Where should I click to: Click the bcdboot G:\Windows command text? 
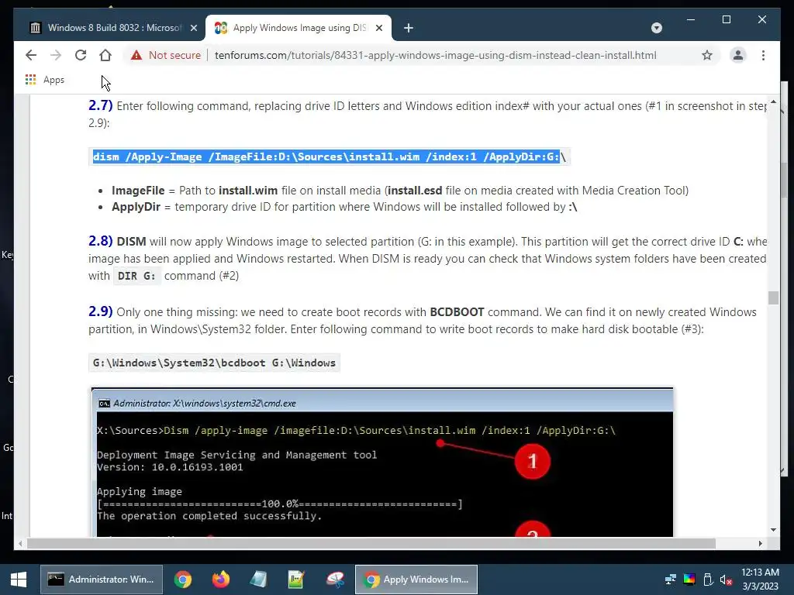point(214,363)
